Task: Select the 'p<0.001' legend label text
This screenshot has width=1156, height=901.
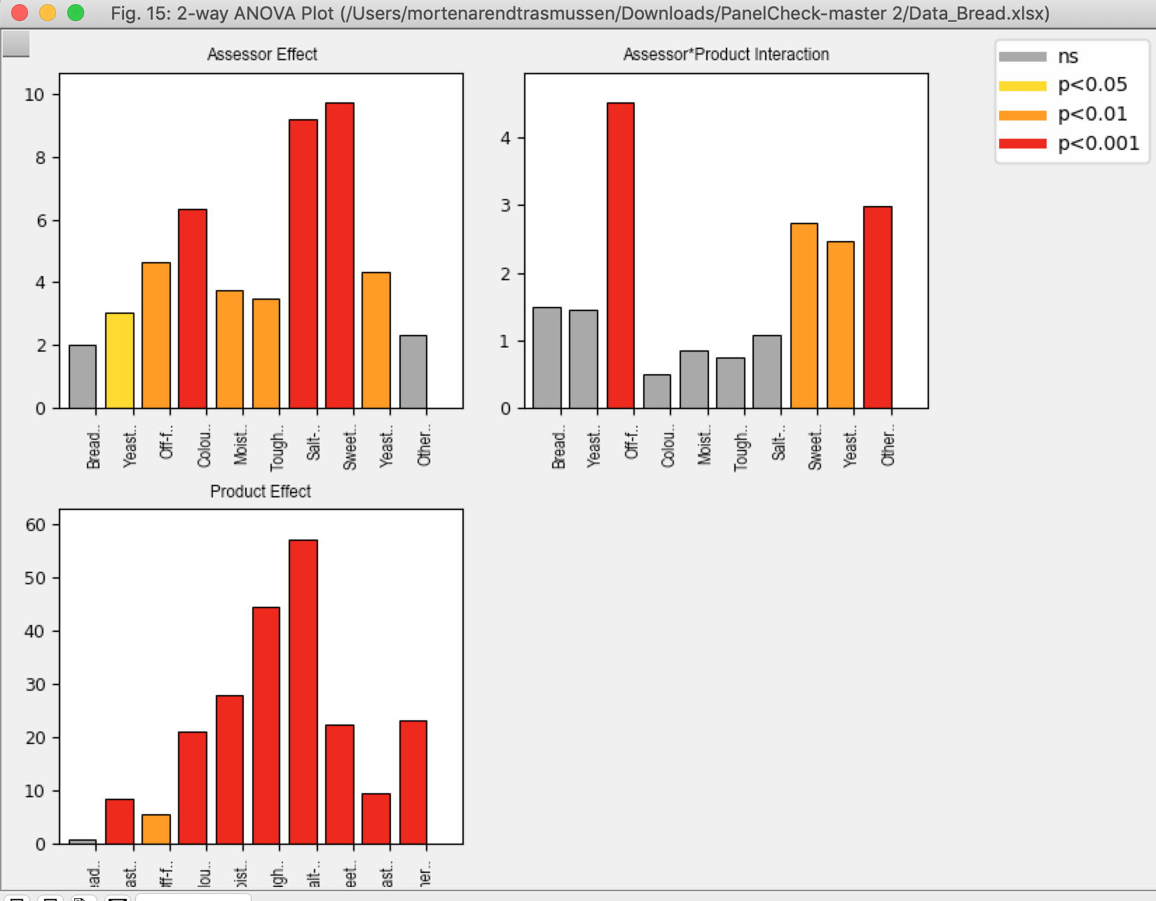Action: pos(1099,144)
